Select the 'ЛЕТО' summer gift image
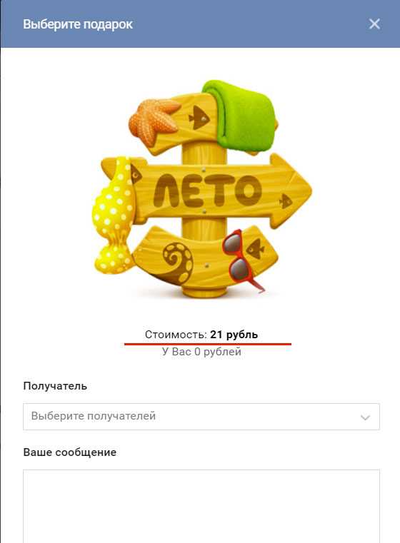Screen dimensions: 400x543 pos(202,189)
